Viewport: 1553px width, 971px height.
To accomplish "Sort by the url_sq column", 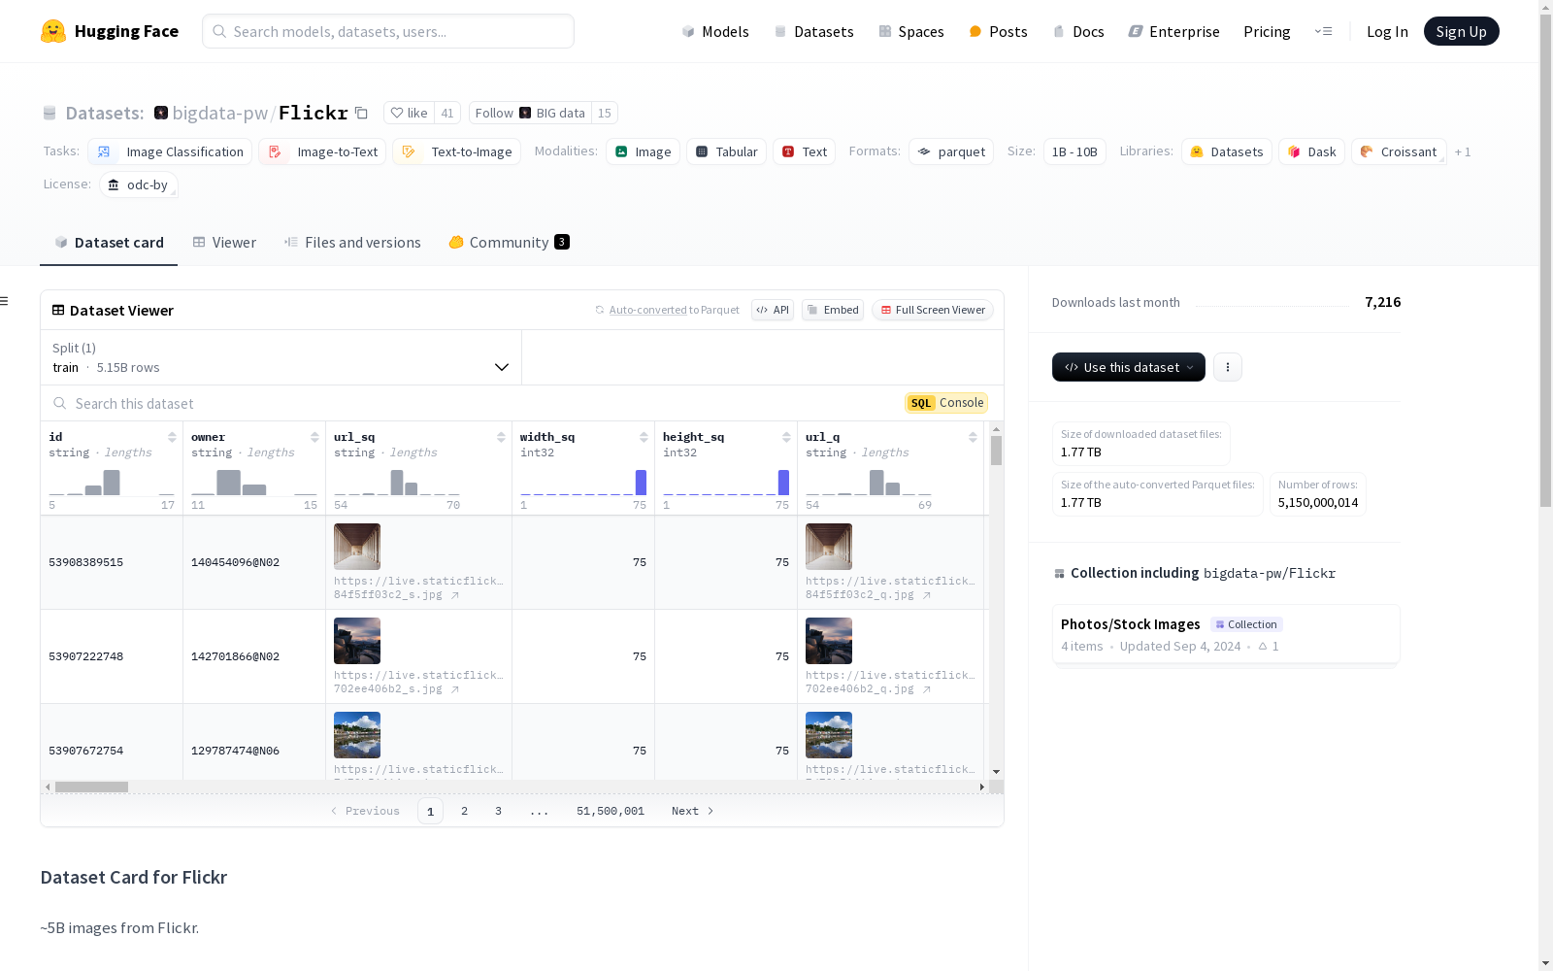I will click(x=501, y=437).
